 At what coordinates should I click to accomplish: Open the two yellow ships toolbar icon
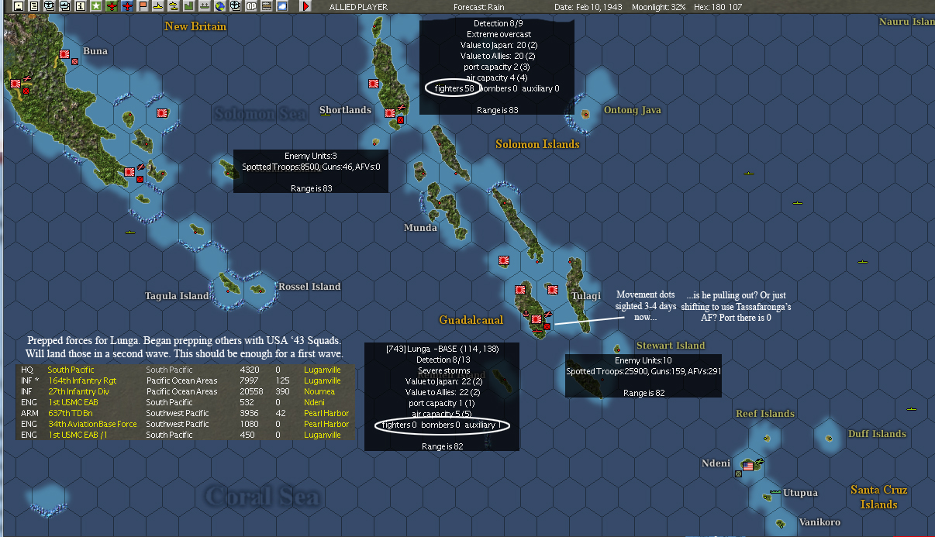pos(174,6)
